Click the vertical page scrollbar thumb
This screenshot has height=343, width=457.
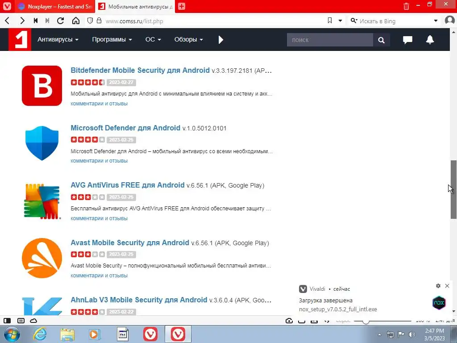point(453,189)
